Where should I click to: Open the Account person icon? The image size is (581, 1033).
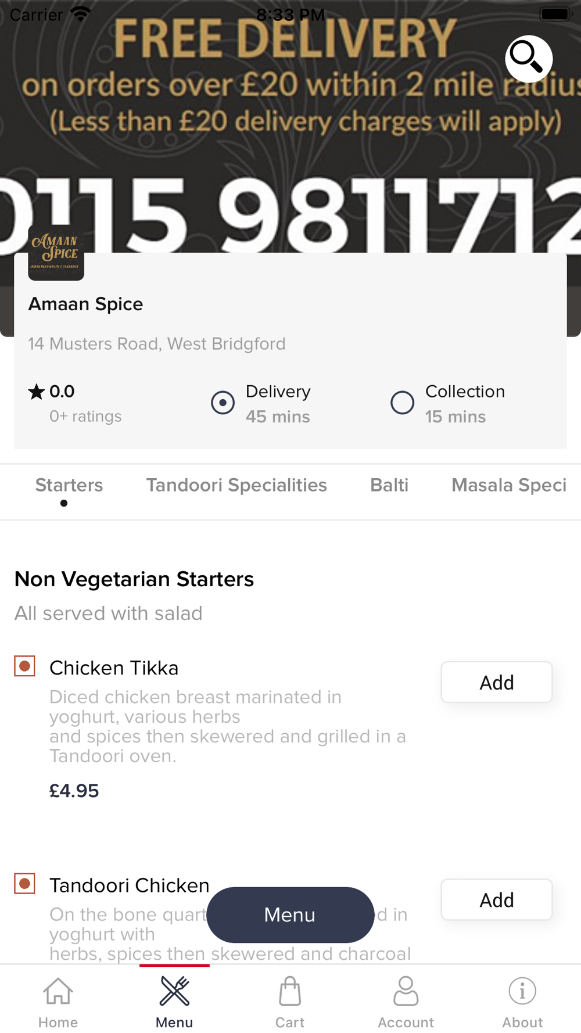[x=406, y=991]
